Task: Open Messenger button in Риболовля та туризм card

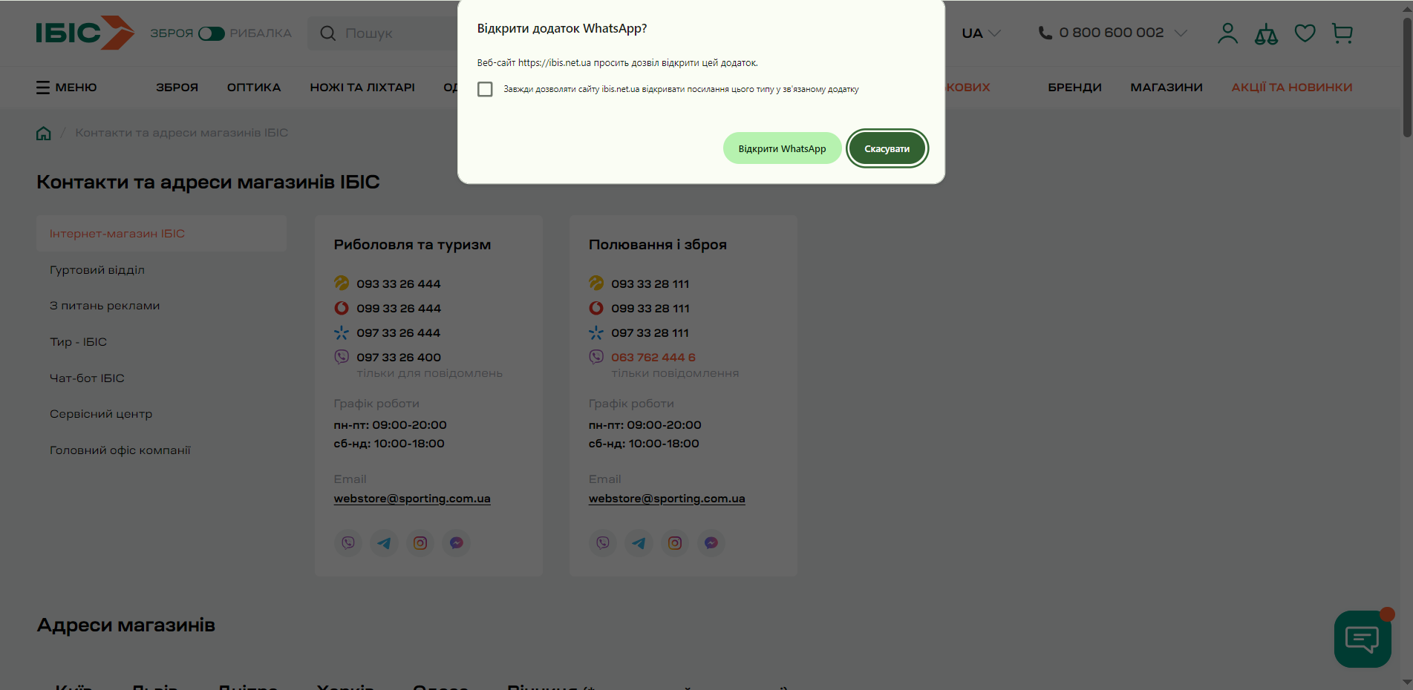Action: [457, 543]
